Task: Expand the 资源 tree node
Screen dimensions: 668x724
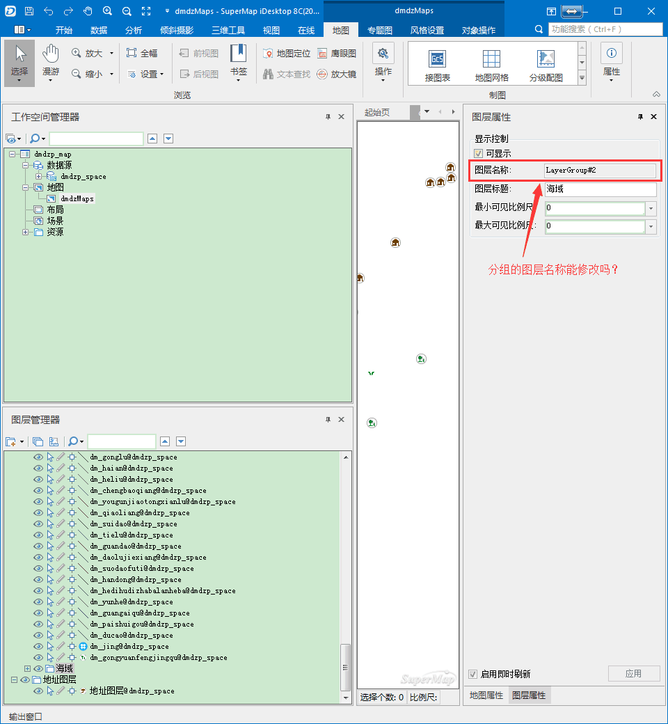Action: [x=25, y=233]
